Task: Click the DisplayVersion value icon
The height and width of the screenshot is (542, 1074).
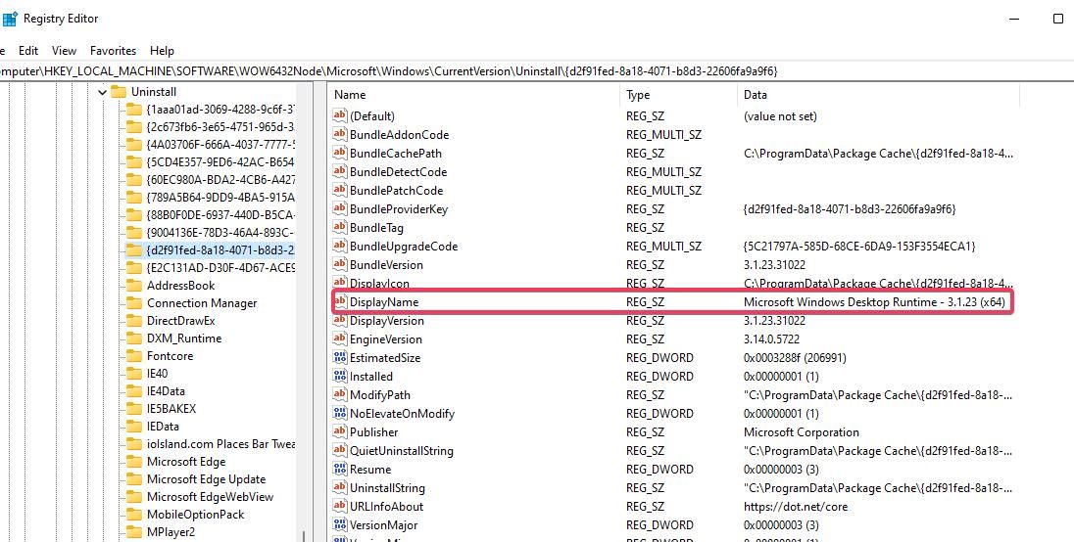Action: pyautogui.click(x=340, y=321)
